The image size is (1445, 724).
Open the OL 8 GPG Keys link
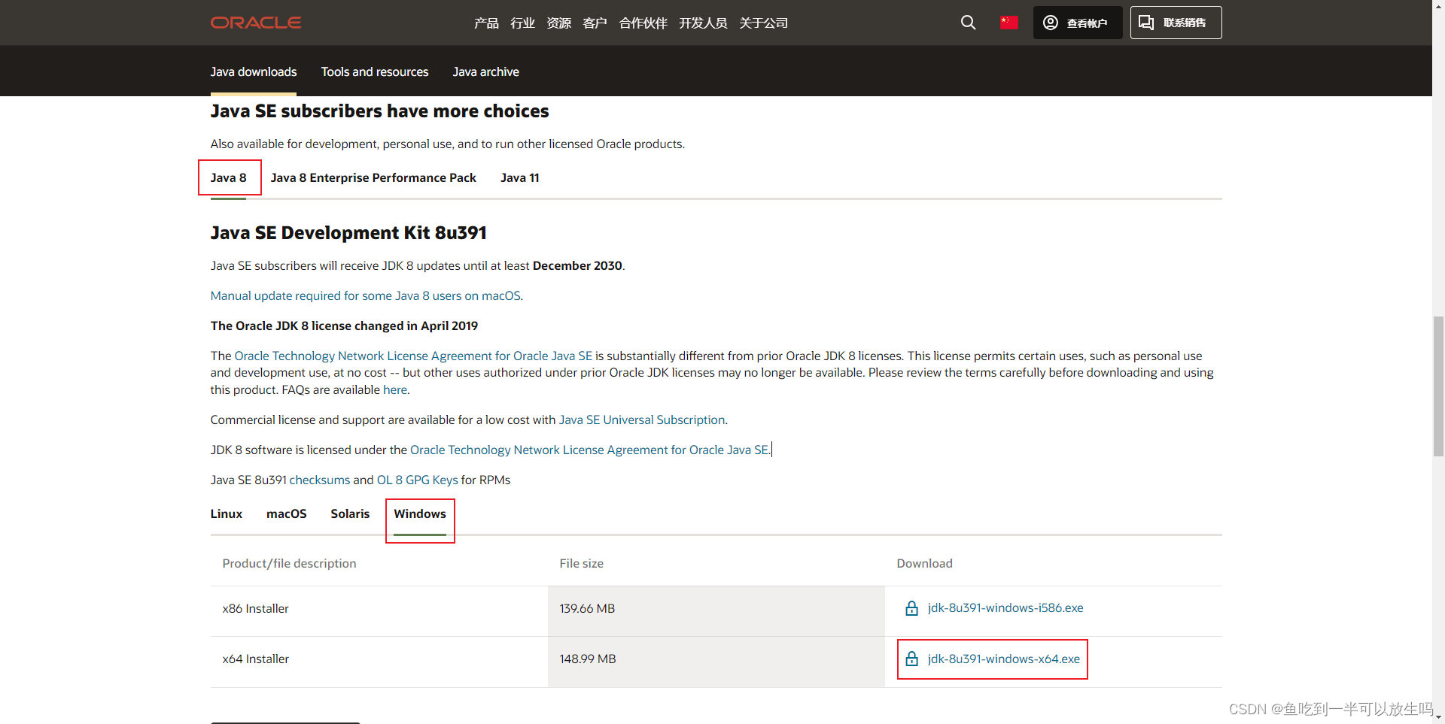418,480
